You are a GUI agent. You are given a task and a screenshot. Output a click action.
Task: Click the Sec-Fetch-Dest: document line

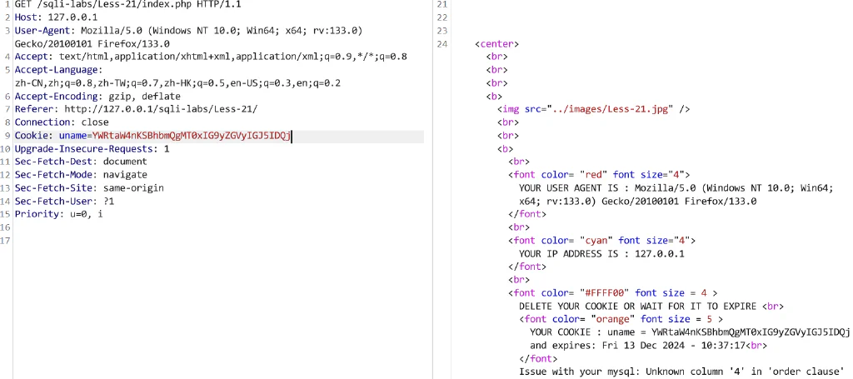pos(81,162)
